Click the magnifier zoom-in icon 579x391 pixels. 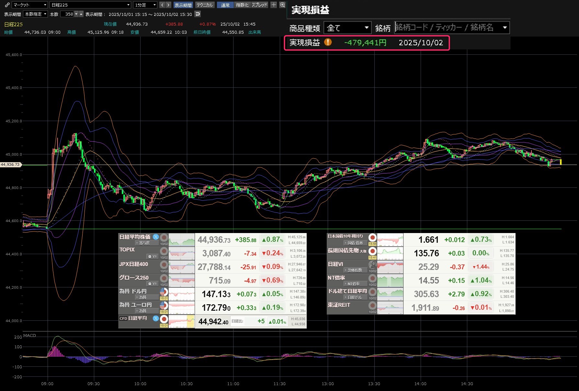[282, 5]
